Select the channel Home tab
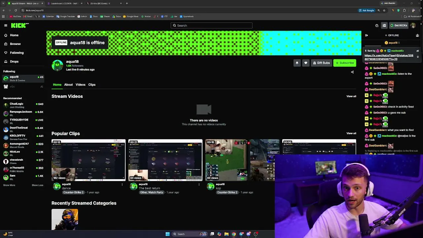Image resolution: width=423 pixels, height=238 pixels. [x=57, y=85]
